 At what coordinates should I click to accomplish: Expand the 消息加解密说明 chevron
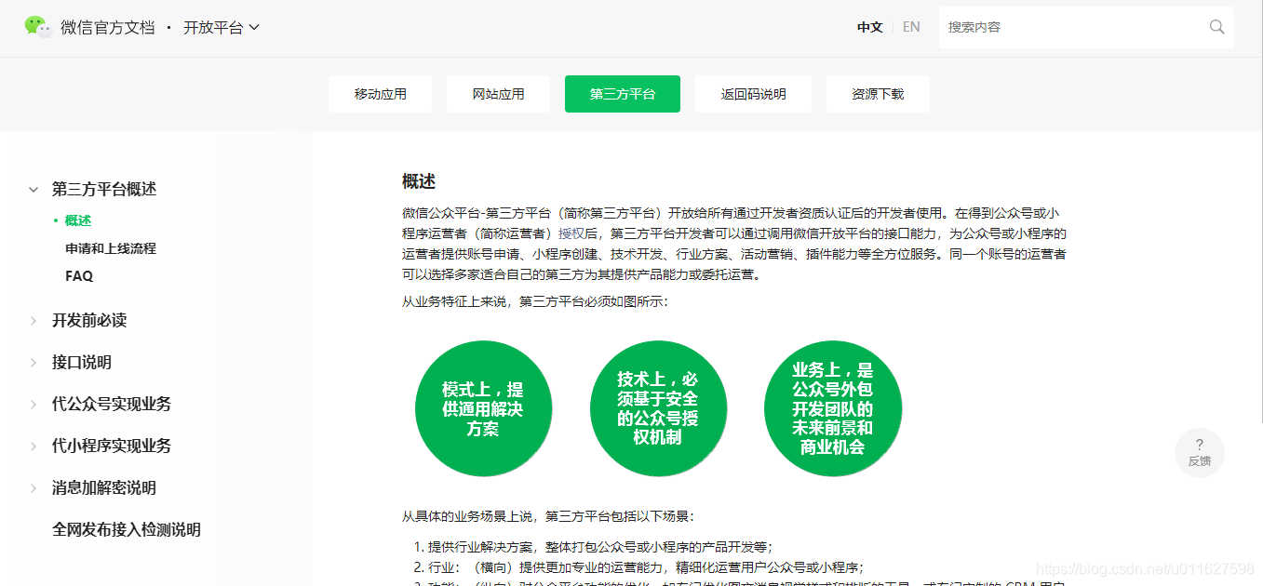pyautogui.click(x=34, y=488)
